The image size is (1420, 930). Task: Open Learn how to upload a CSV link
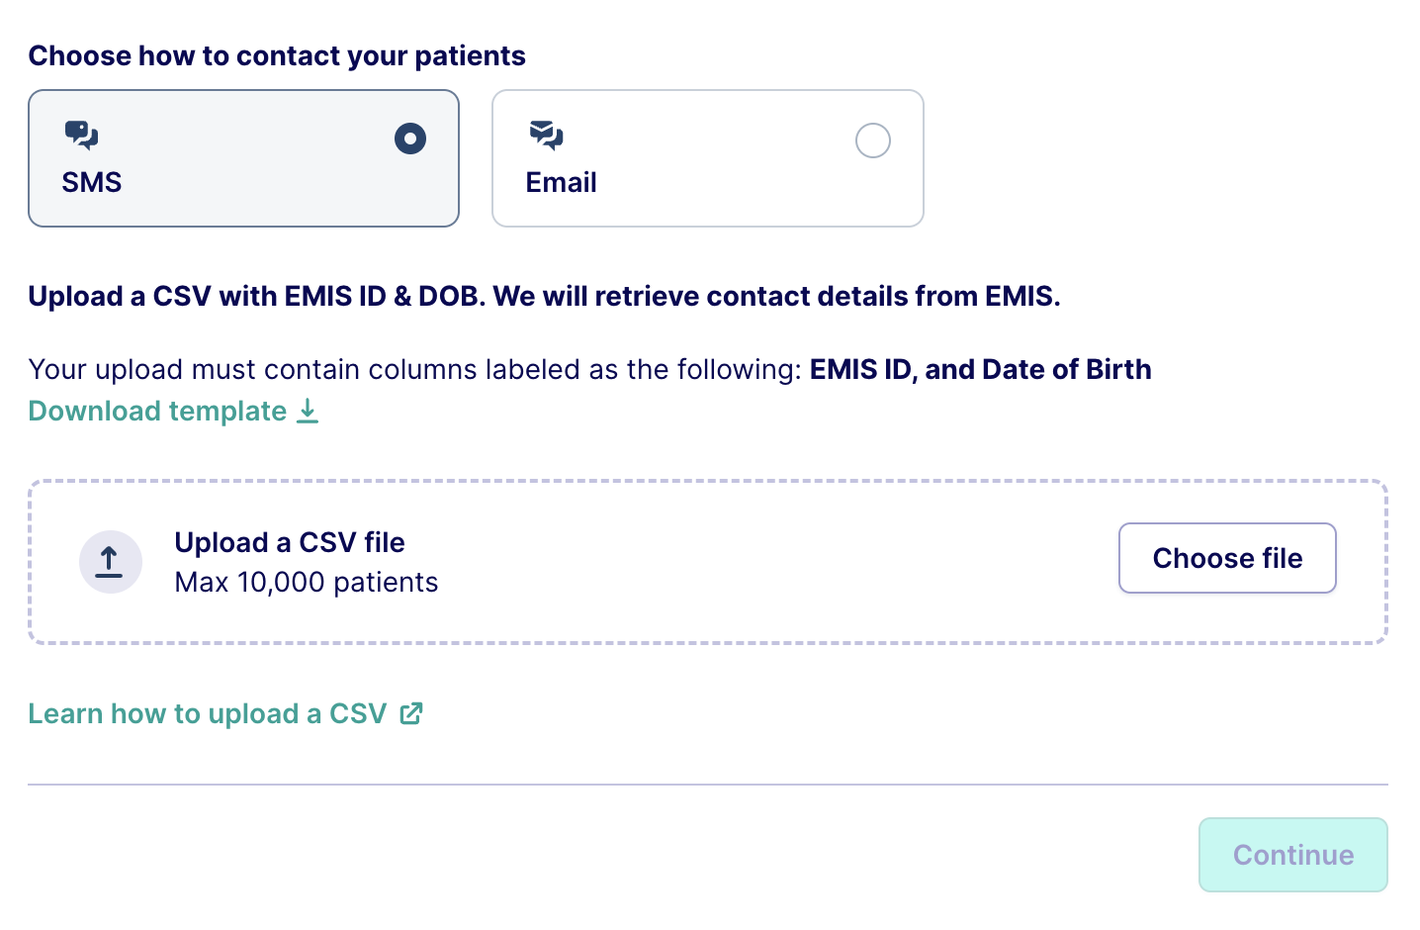[x=207, y=713]
